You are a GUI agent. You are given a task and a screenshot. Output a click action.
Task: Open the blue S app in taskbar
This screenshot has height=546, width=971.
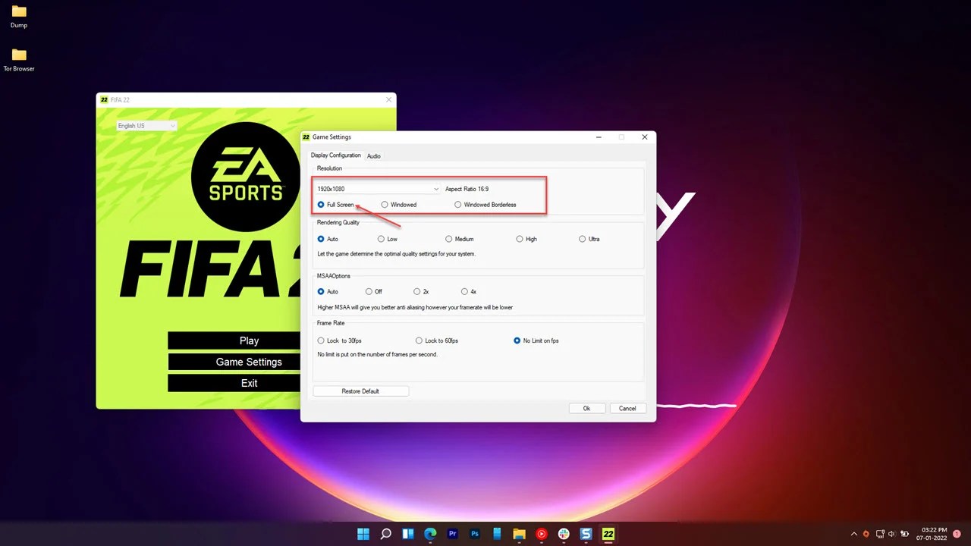point(586,534)
